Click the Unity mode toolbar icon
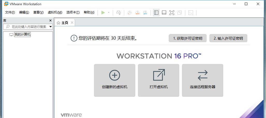 click(180, 13)
